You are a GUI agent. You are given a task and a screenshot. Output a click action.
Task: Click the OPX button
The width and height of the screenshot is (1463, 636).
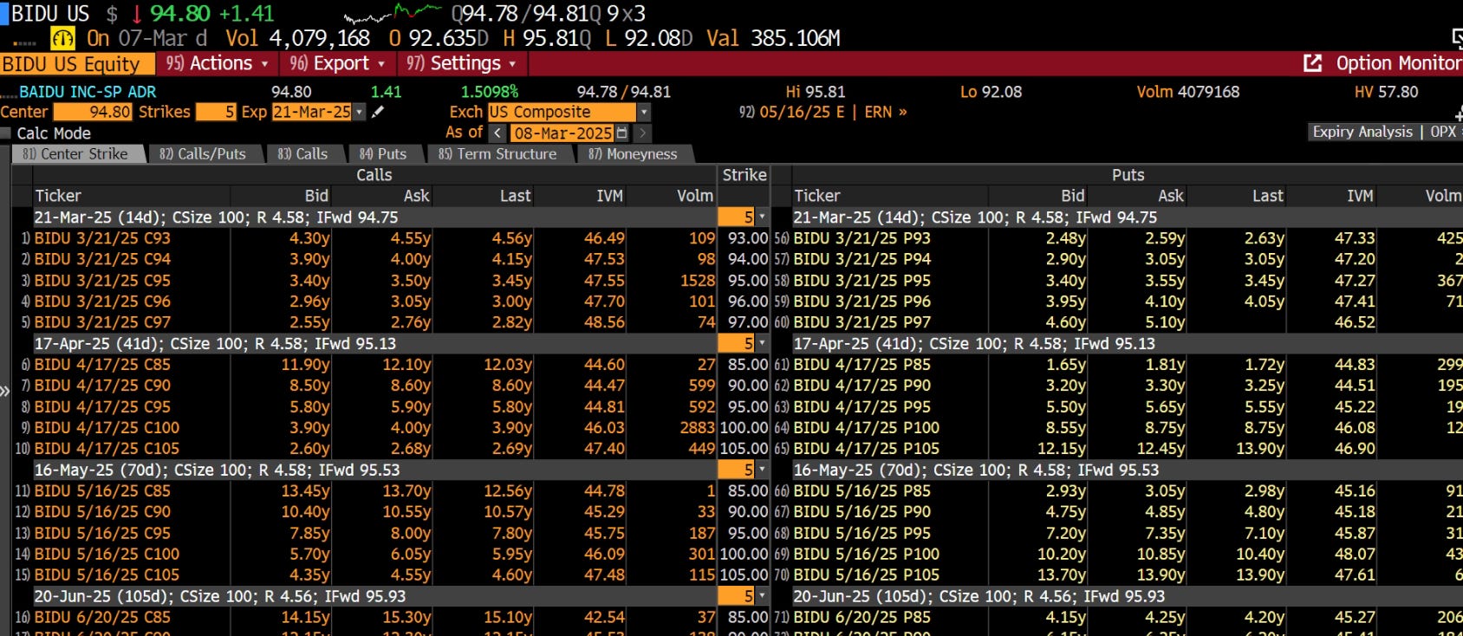(1443, 132)
